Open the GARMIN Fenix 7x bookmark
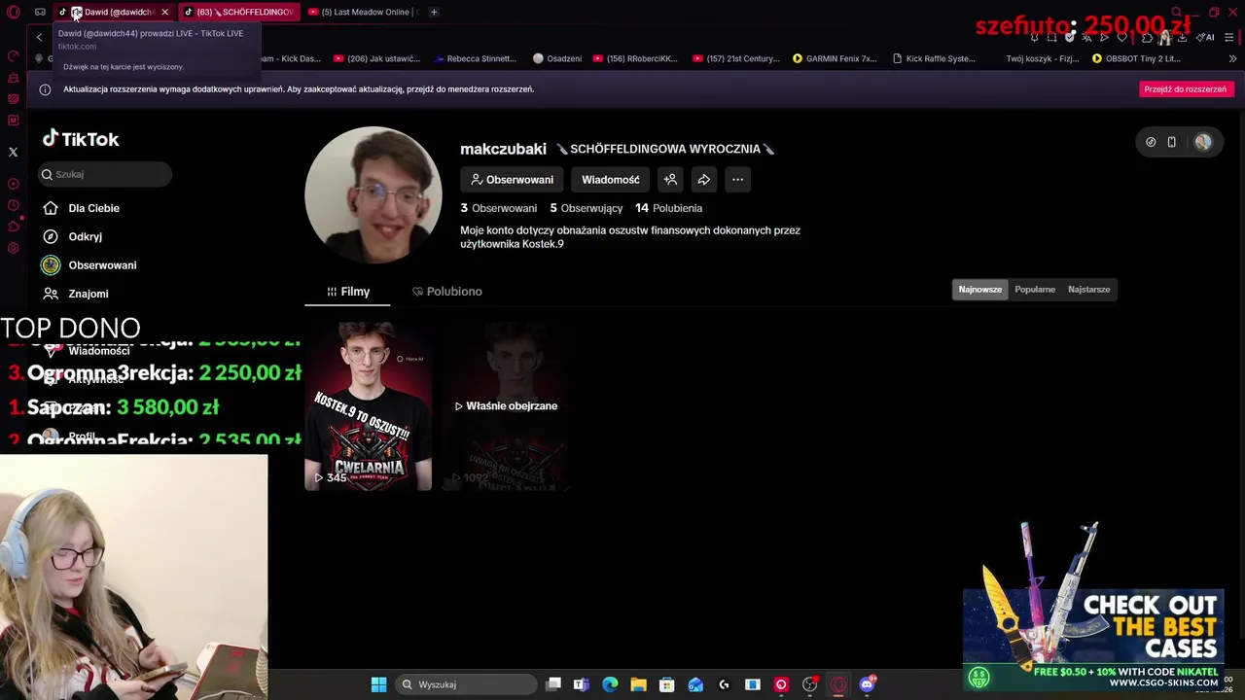The width and height of the screenshot is (1245, 700). pos(835,58)
